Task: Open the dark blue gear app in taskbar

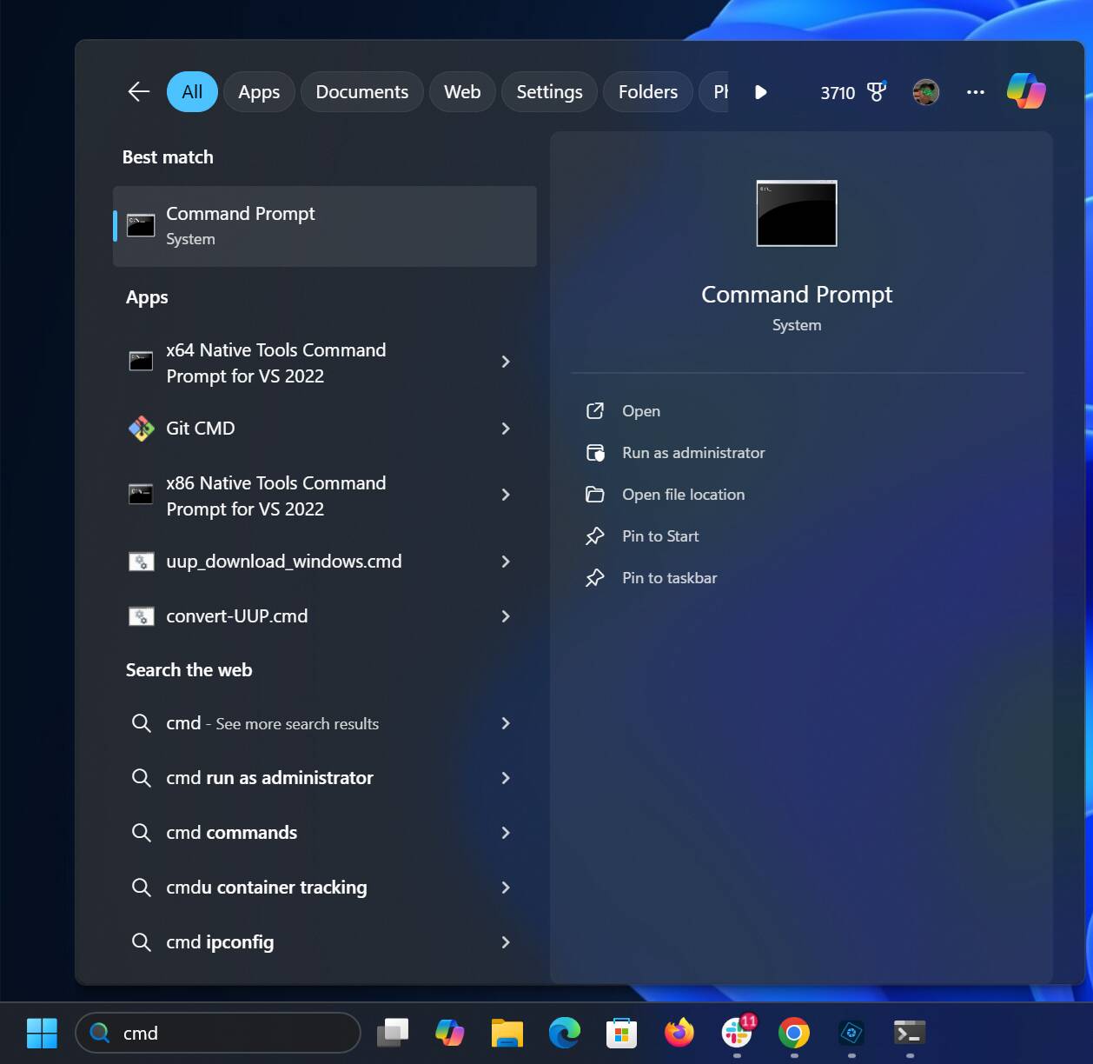Action: tap(851, 1033)
